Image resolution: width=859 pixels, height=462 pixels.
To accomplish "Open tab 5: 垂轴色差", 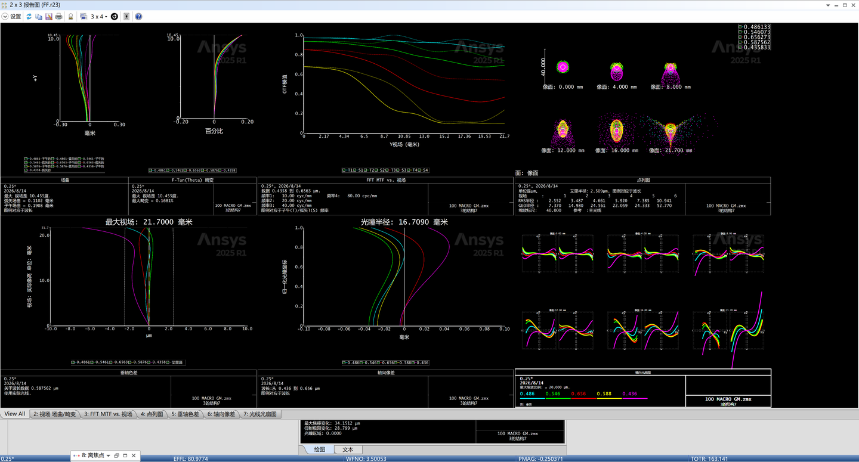I will coord(186,414).
